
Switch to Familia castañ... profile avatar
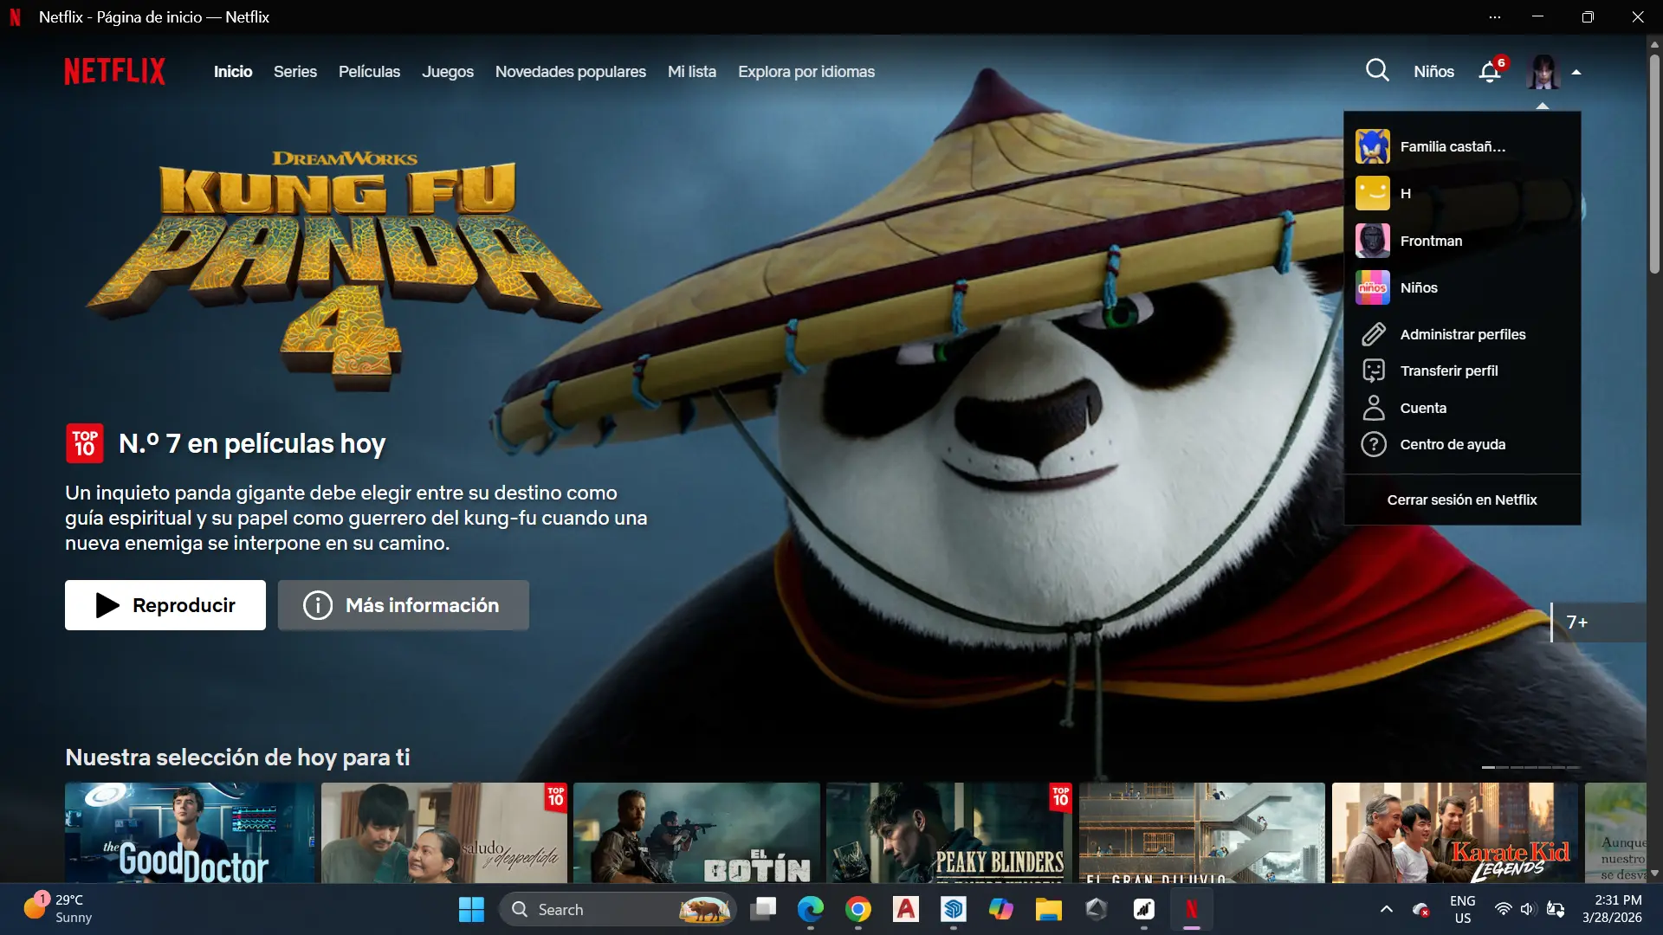[x=1373, y=146]
